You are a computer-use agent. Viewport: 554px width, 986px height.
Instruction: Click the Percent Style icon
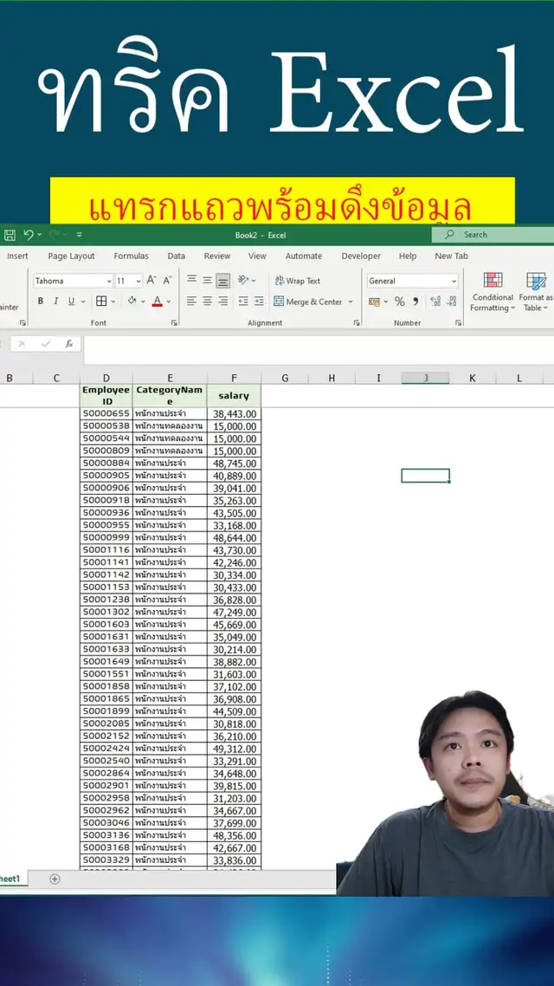click(399, 302)
